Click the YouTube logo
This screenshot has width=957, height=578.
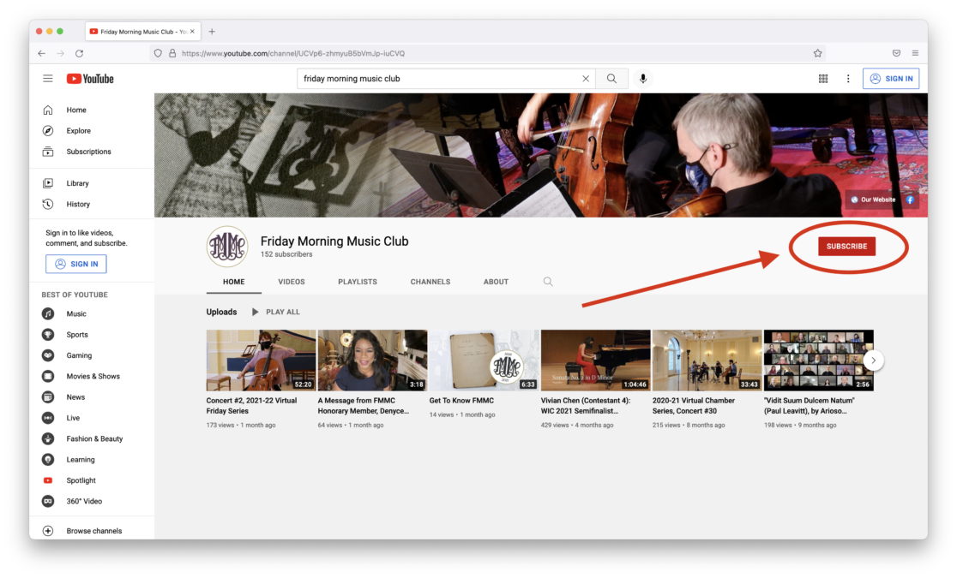tap(90, 79)
